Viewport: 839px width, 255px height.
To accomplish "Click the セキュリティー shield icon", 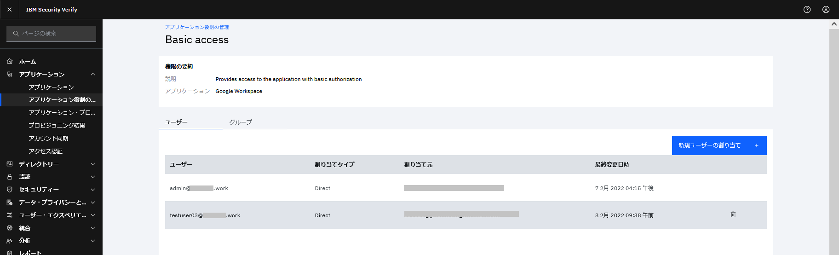I will coord(10,189).
